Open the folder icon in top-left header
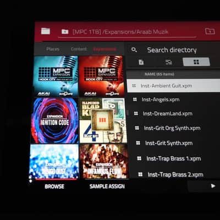This screenshot has width=220, height=220. (x=46, y=31)
